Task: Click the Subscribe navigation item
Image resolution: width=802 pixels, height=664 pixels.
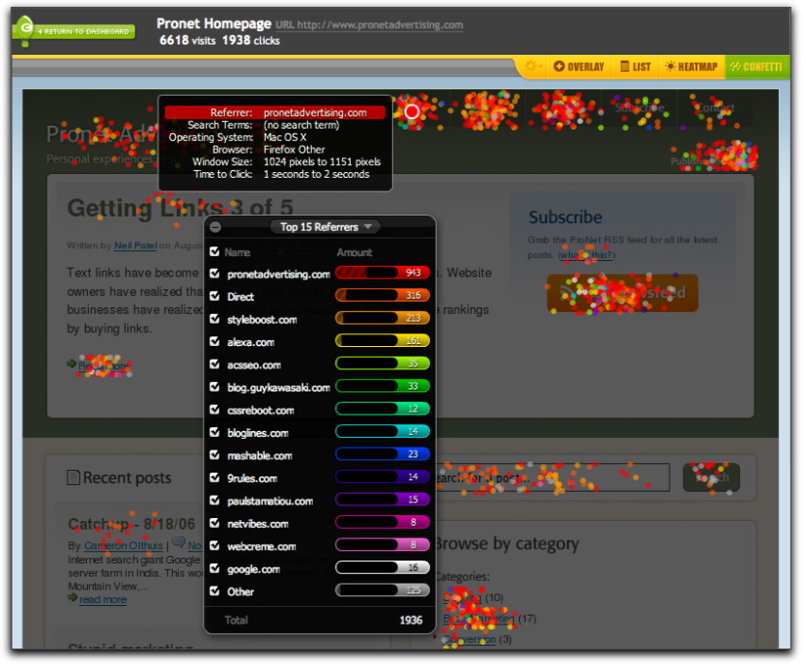Action: (x=640, y=108)
